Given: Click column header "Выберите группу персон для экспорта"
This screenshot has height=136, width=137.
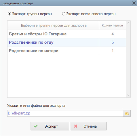Looking at the screenshot, I should [53, 25].
